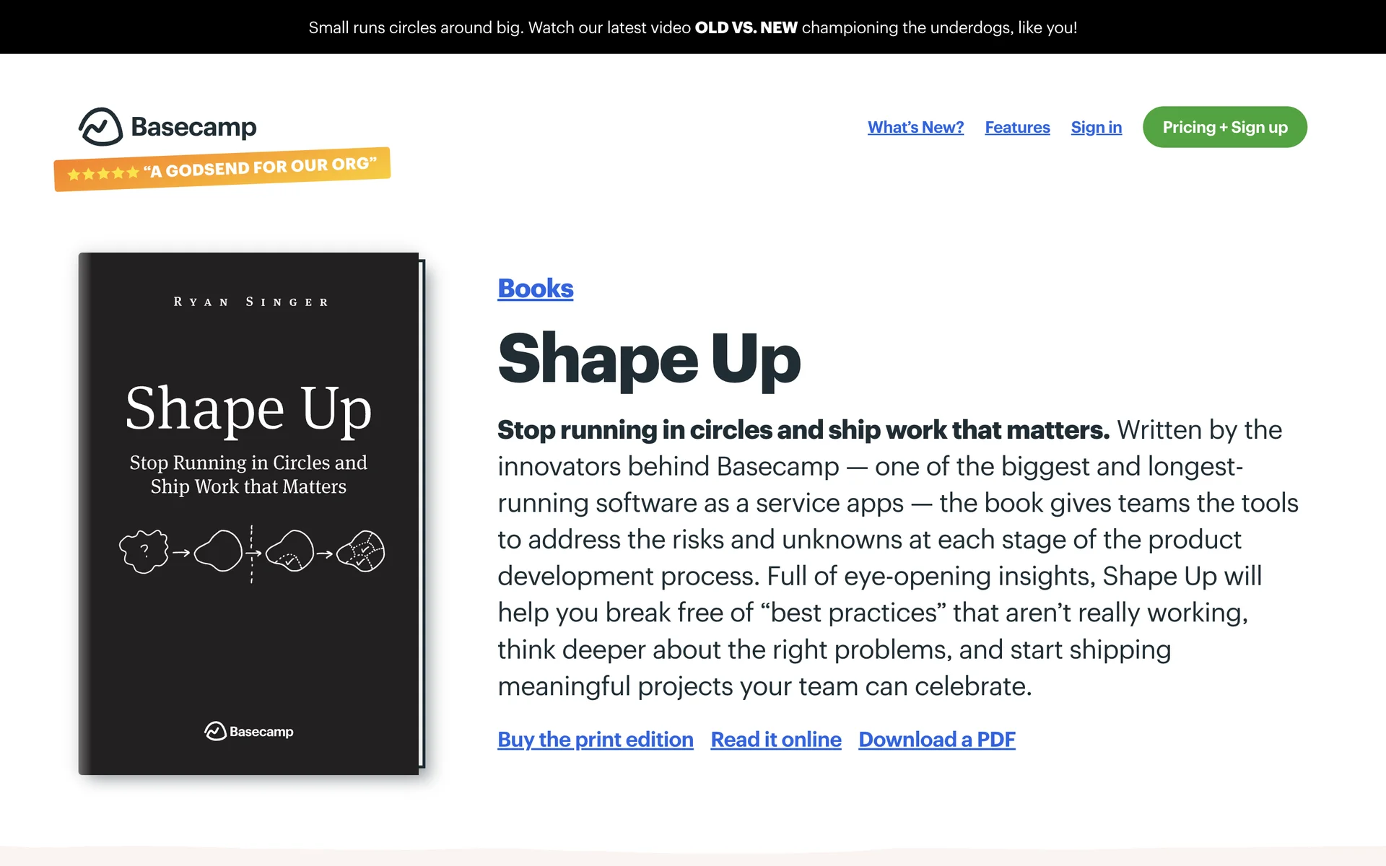The width and height of the screenshot is (1386, 866).
Task: Click the five gold stars on badge
Action: (103, 173)
